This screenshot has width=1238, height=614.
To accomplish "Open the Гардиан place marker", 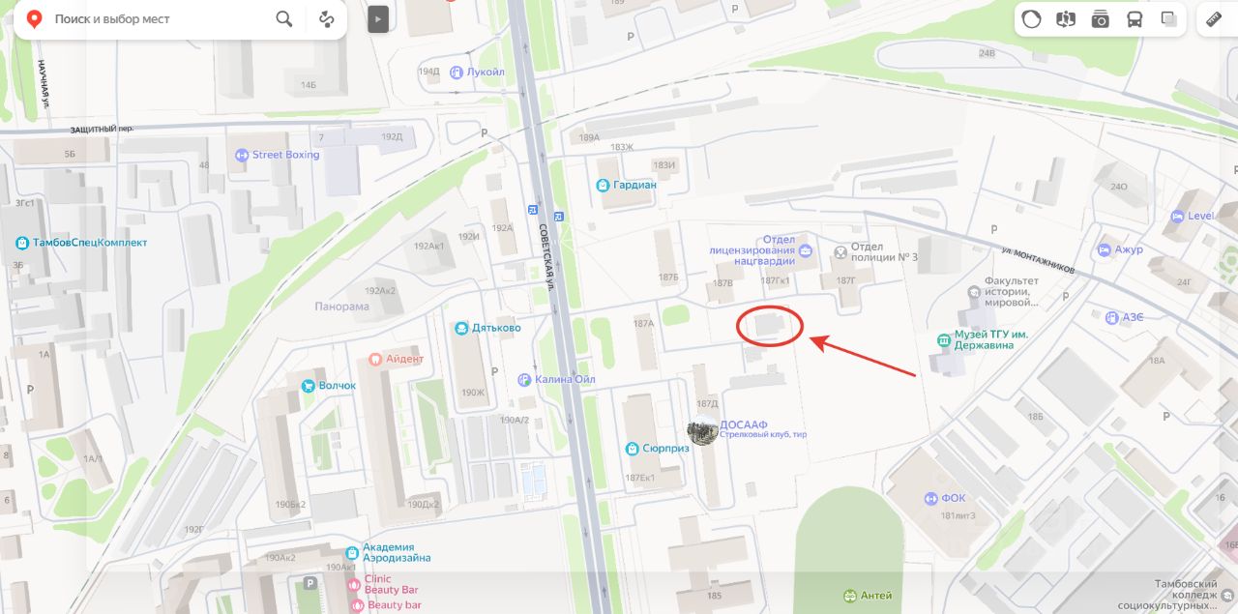I will click(603, 185).
